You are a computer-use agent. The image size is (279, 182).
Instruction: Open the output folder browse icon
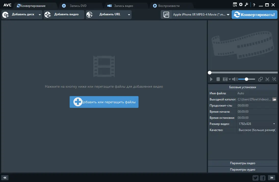[x=274, y=99]
